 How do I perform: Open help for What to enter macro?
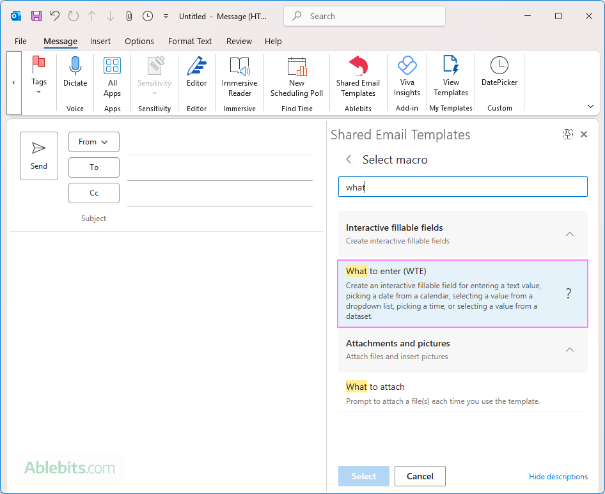click(569, 293)
